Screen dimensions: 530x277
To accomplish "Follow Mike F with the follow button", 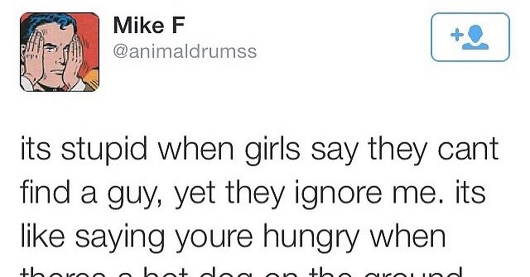I will point(470,37).
